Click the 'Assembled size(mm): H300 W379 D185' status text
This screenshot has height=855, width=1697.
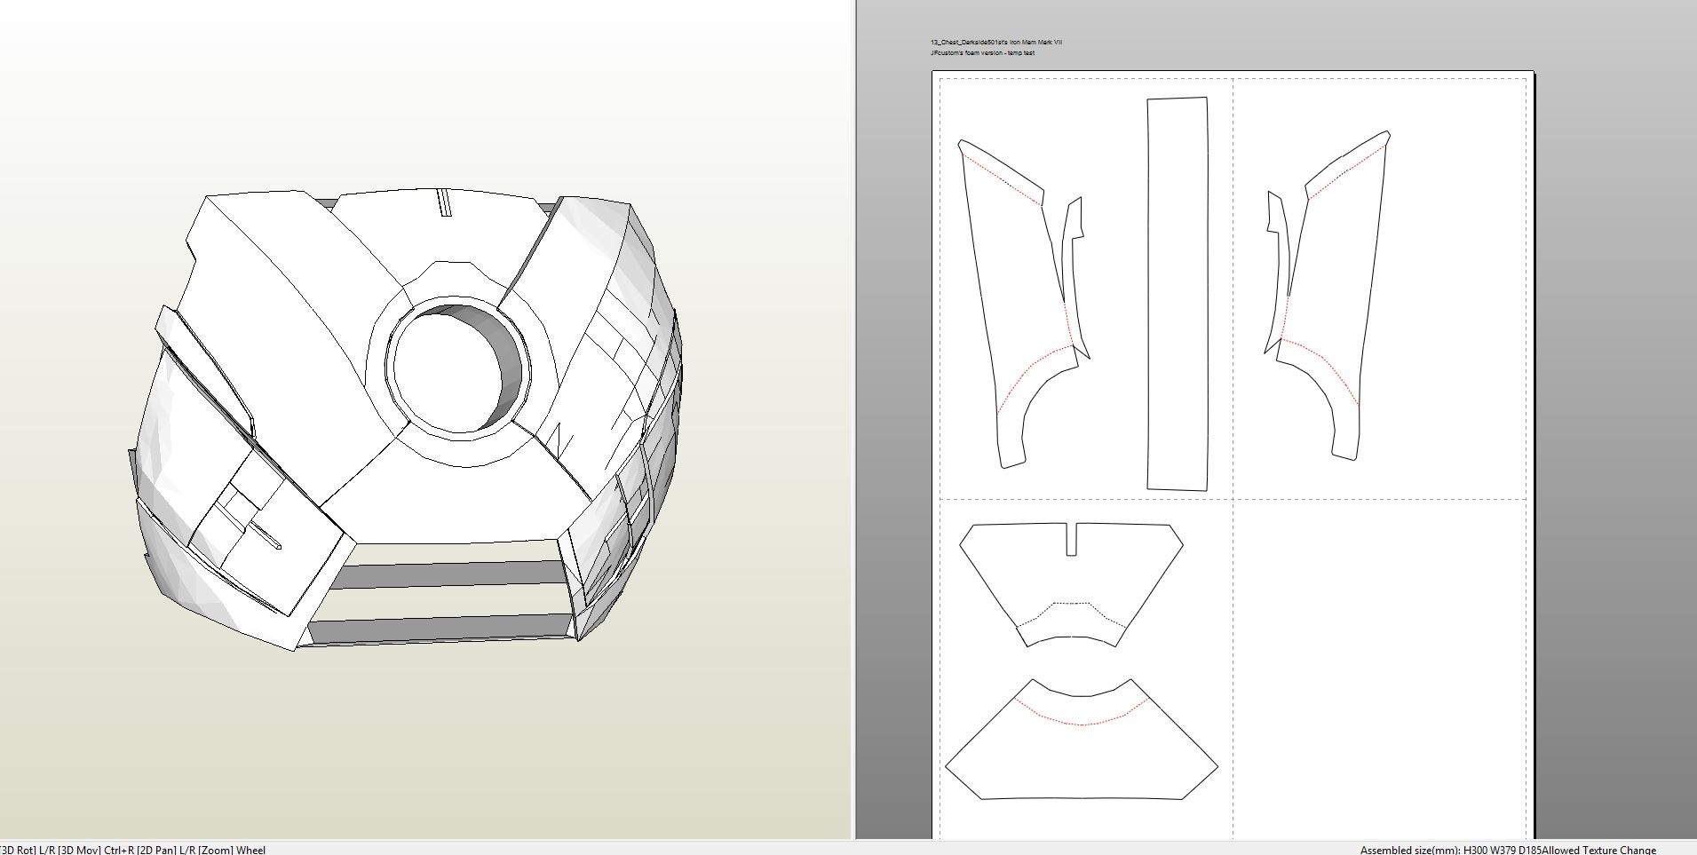(x=1450, y=850)
